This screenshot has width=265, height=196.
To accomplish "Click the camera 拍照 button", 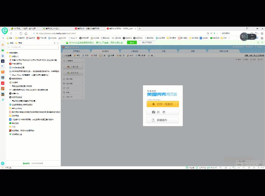I will tap(163, 112).
